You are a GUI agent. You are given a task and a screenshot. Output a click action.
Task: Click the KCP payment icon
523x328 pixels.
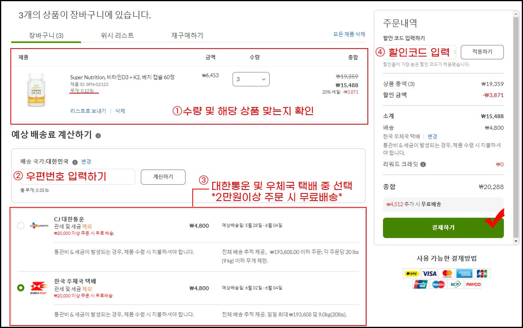(456, 284)
